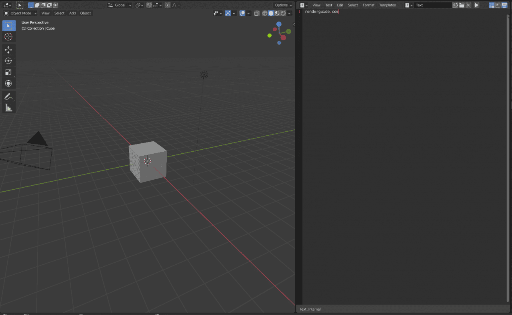Open the Templates menu
Image resolution: width=512 pixels, height=315 pixels.
click(387, 5)
